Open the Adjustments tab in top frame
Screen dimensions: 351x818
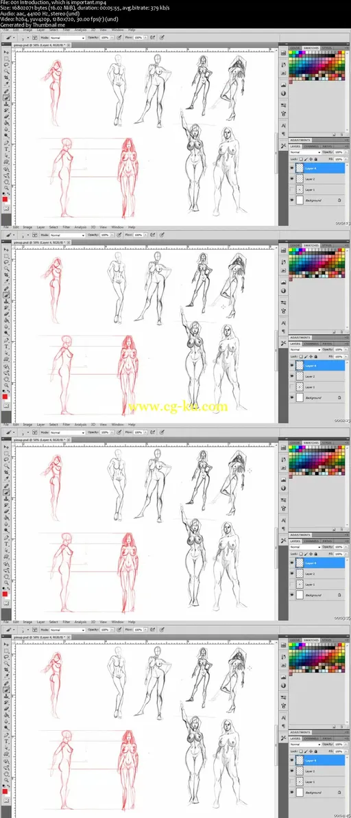[x=300, y=140]
